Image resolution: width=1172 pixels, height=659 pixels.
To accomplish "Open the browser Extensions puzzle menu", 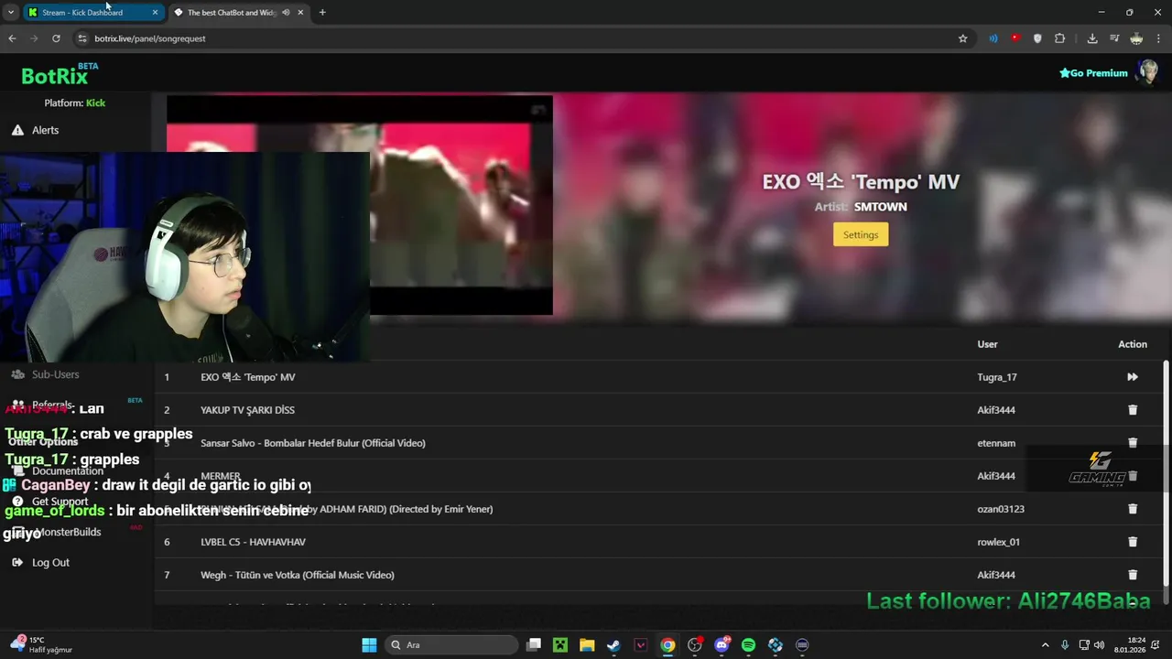I will 1059,38.
